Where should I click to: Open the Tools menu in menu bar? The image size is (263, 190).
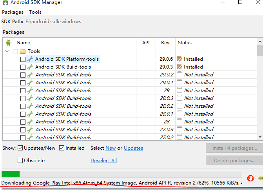pos(35,12)
